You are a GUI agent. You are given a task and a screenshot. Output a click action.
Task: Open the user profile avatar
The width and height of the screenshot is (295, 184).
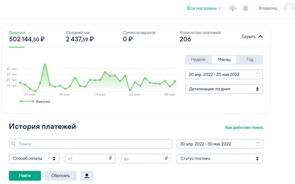289,8
